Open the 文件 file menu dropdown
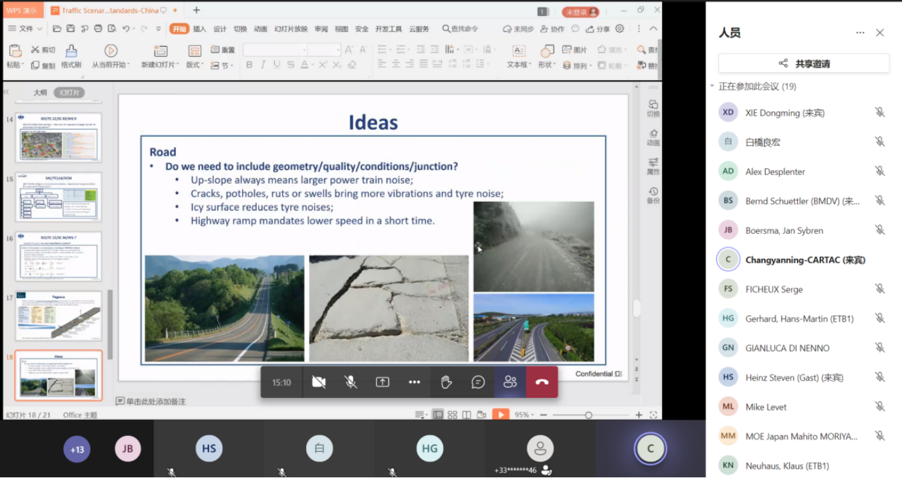The image size is (902, 478). 26,29
